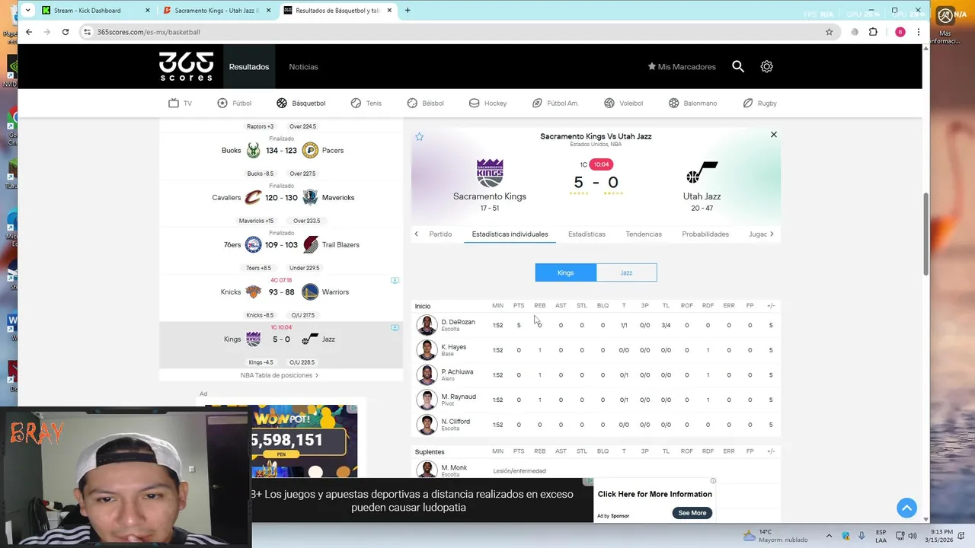Viewport: 975px width, 548px height.
Task: Switch player stats to Kings
Action: click(x=565, y=272)
